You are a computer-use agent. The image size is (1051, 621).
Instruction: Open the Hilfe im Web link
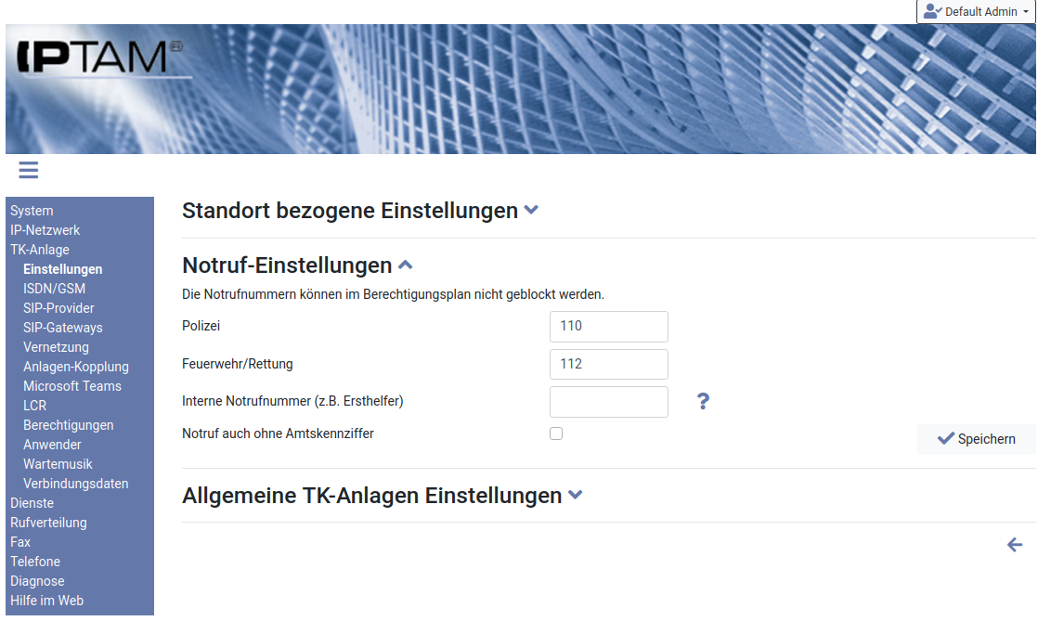tap(46, 601)
